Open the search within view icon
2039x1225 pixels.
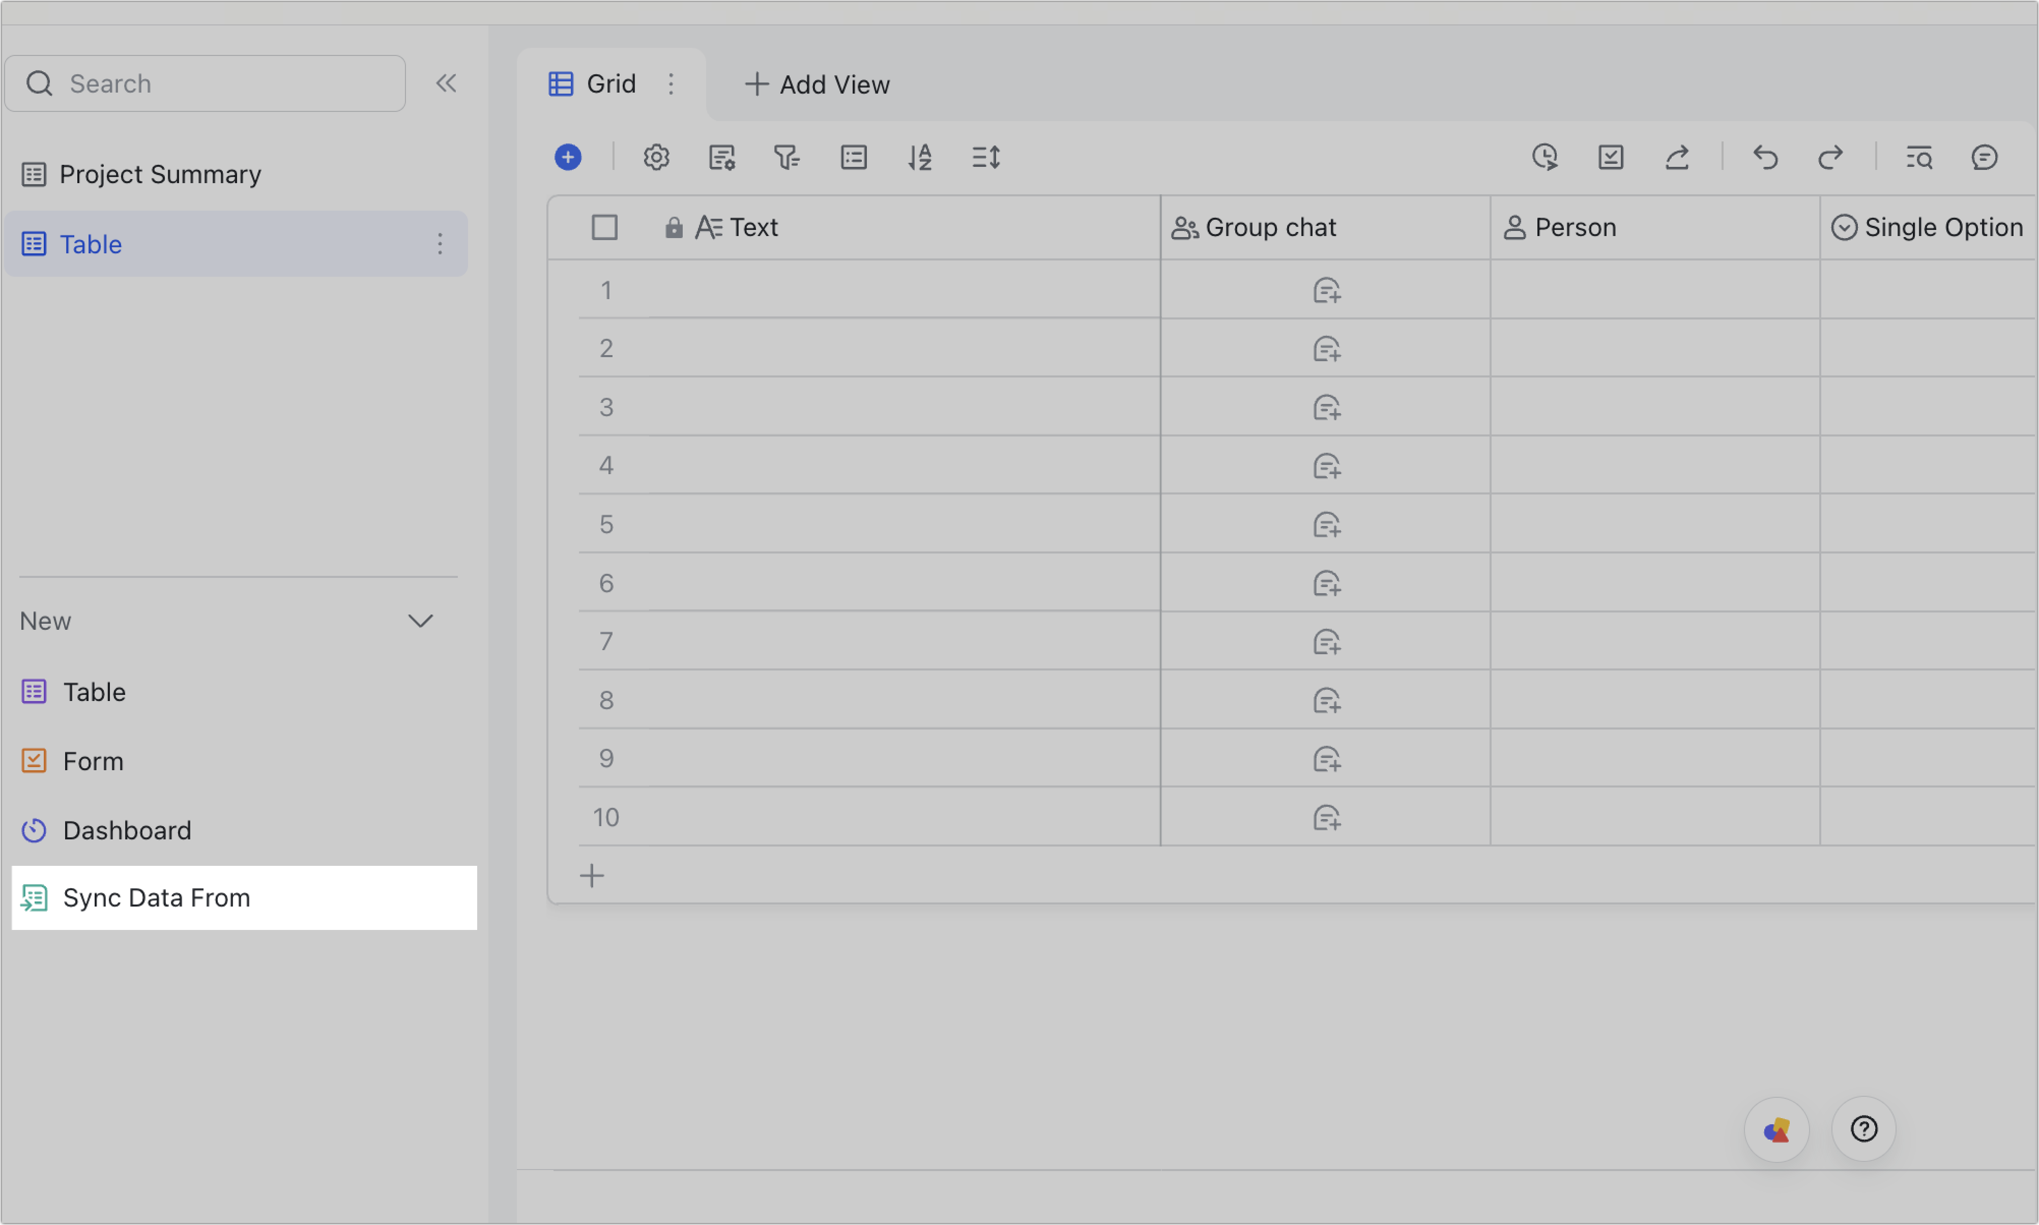tap(1919, 157)
